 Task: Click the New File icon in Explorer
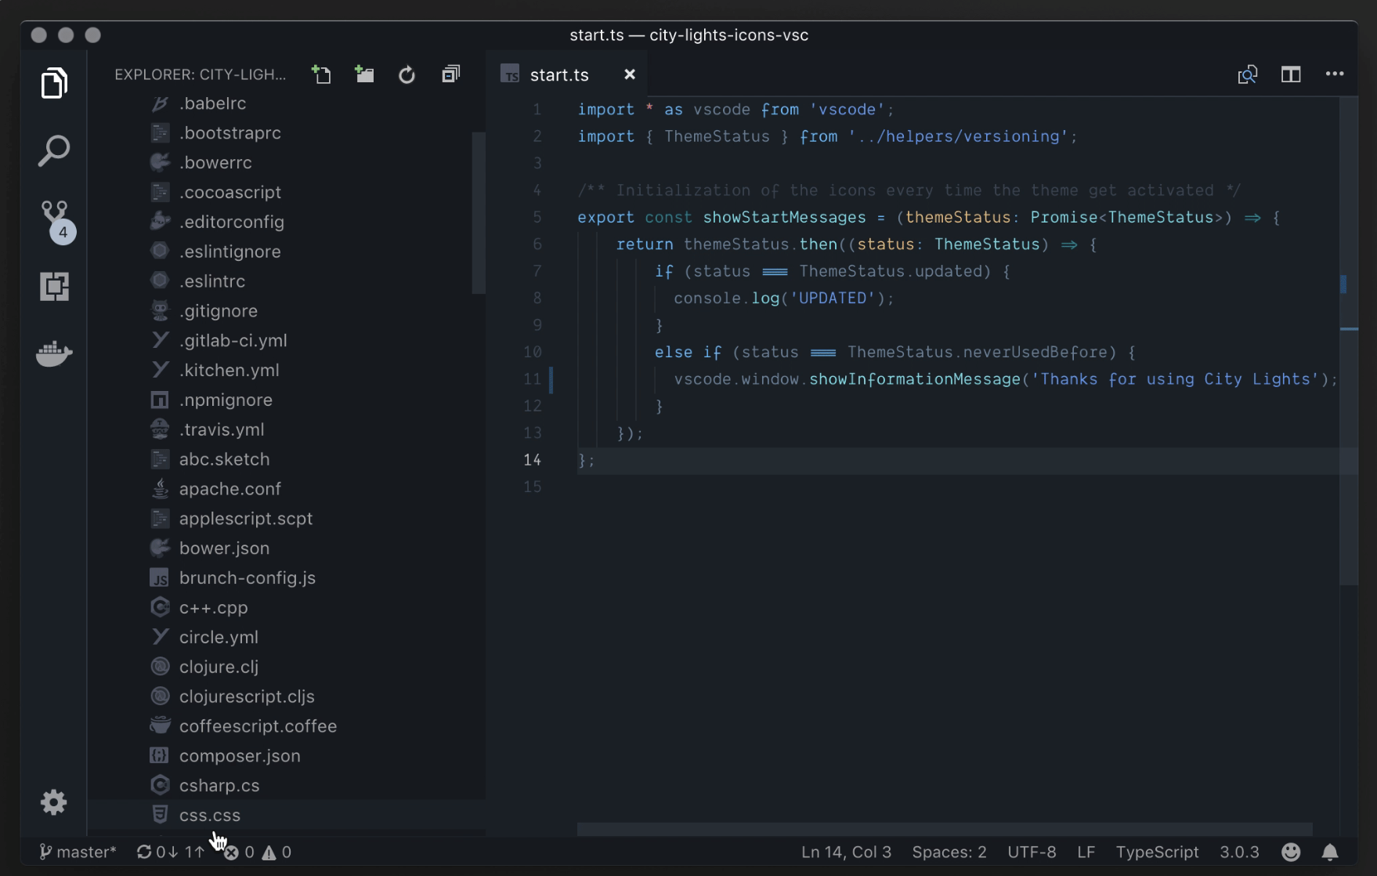(x=321, y=74)
